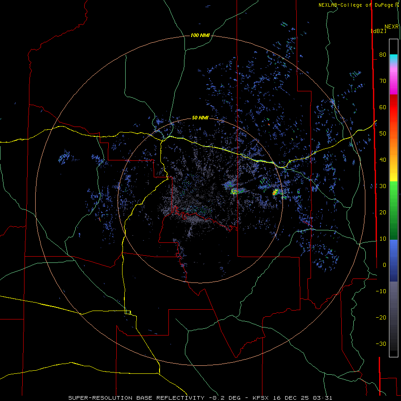Click the 100 NMI range ring label
Screen dimensions: 401x401
click(200, 35)
